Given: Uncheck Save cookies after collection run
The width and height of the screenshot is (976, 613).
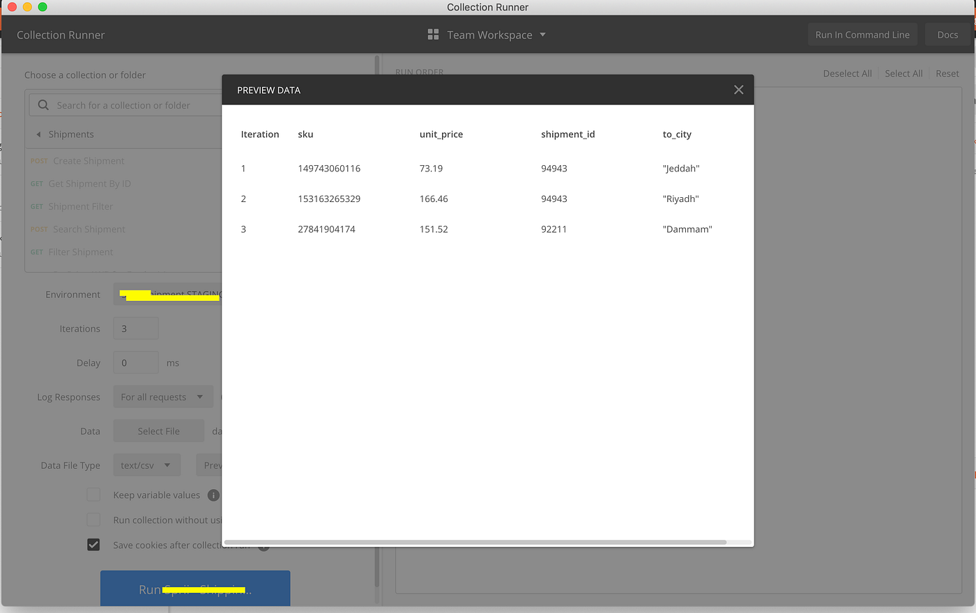Looking at the screenshot, I should pyautogui.click(x=93, y=544).
